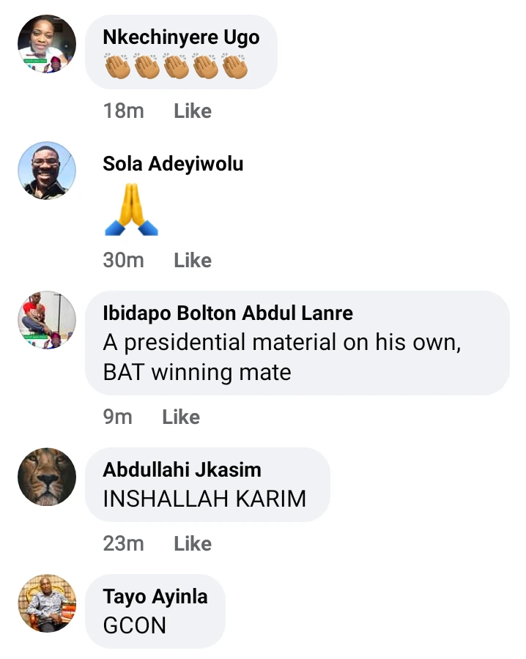Click the 'GCON' comment text

[135, 625]
